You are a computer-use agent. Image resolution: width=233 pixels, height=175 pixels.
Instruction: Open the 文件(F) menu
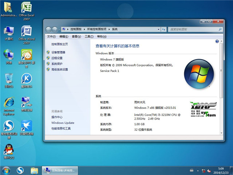51,36
